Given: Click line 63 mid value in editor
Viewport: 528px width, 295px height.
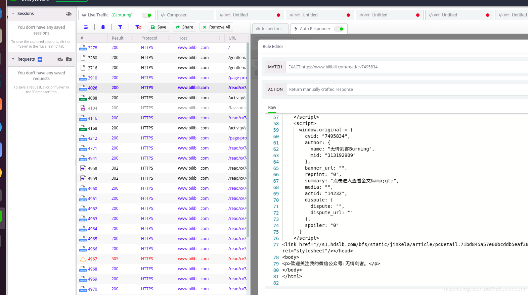Looking at the screenshot, I should [x=340, y=156].
